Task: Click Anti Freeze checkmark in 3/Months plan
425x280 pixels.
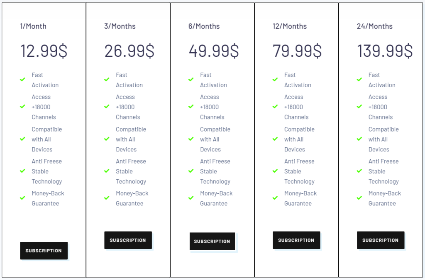Action: [107, 171]
